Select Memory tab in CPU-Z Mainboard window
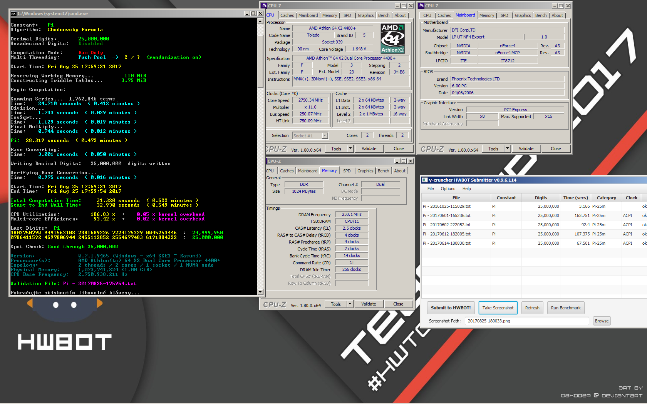The height and width of the screenshot is (404, 647). (486, 15)
